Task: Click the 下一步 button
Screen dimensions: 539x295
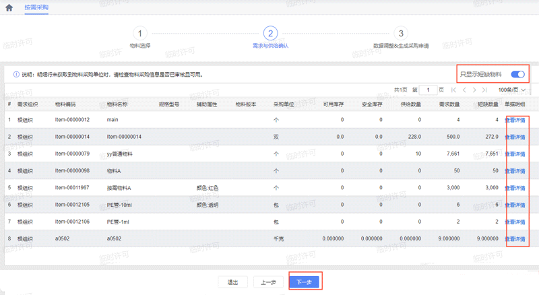Action: click(x=305, y=282)
